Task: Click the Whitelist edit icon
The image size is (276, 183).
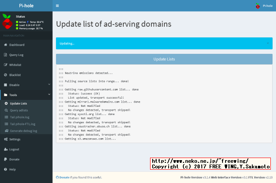Action: click(6, 65)
